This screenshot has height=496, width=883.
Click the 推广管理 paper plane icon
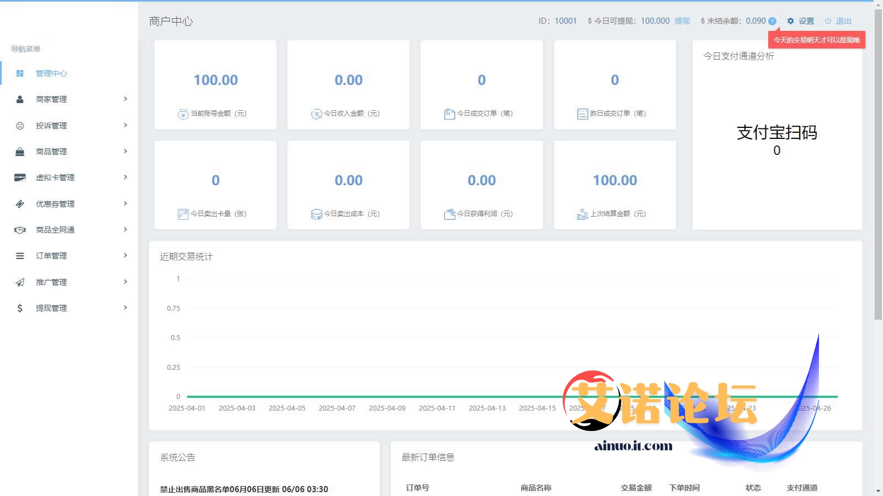point(20,282)
